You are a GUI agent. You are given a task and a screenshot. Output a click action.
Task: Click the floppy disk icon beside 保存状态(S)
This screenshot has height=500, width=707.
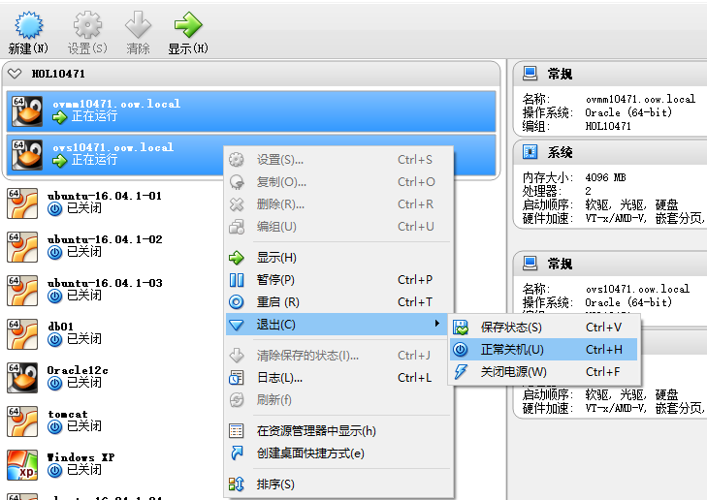point(461,328)
